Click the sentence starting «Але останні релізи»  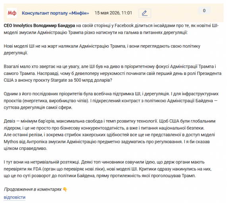point(109,142)
